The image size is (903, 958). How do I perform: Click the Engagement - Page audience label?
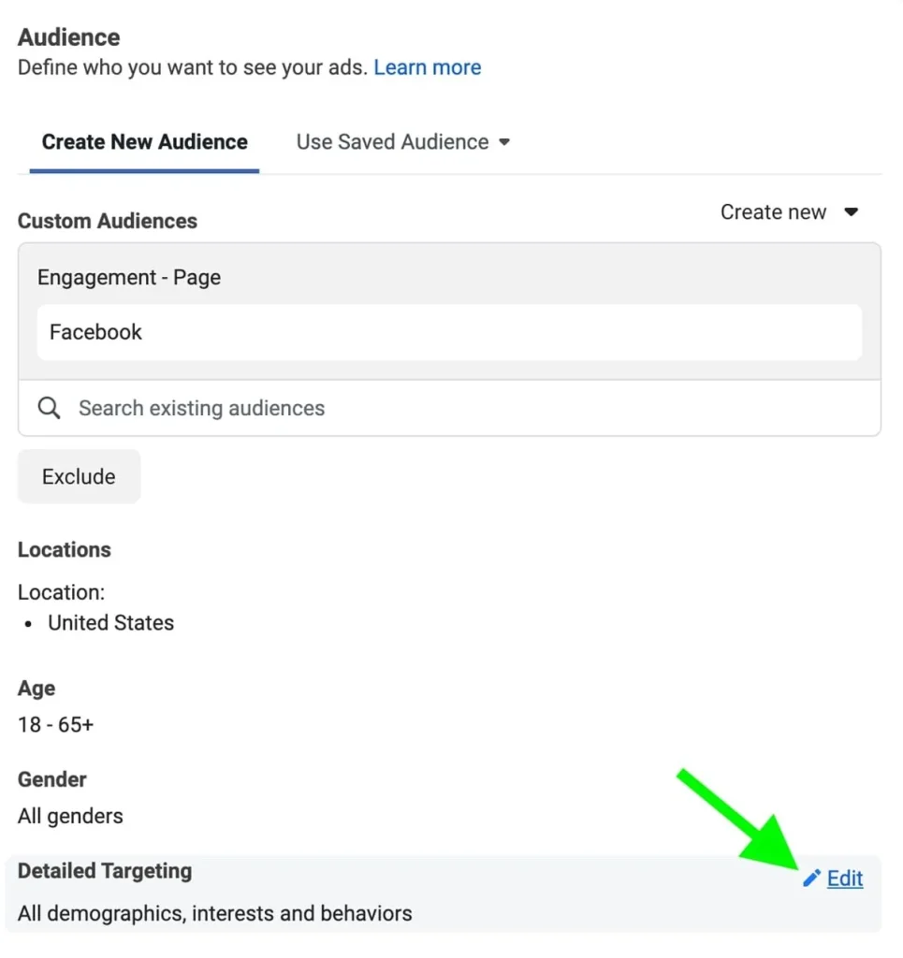click(129, 278)
